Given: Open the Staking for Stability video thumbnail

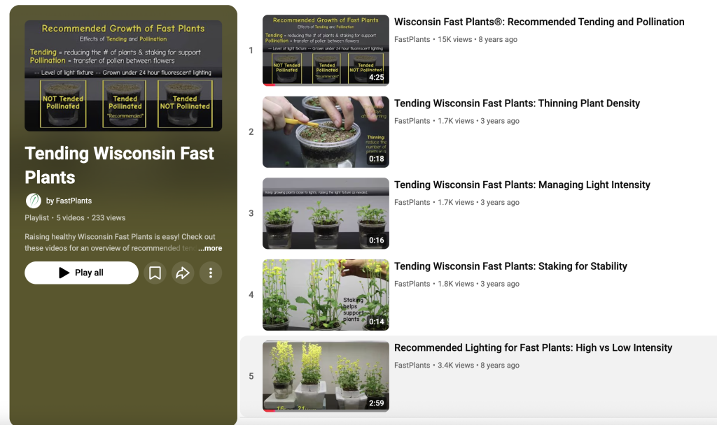Looking at the screenshot, I should [x=326, y=295].
